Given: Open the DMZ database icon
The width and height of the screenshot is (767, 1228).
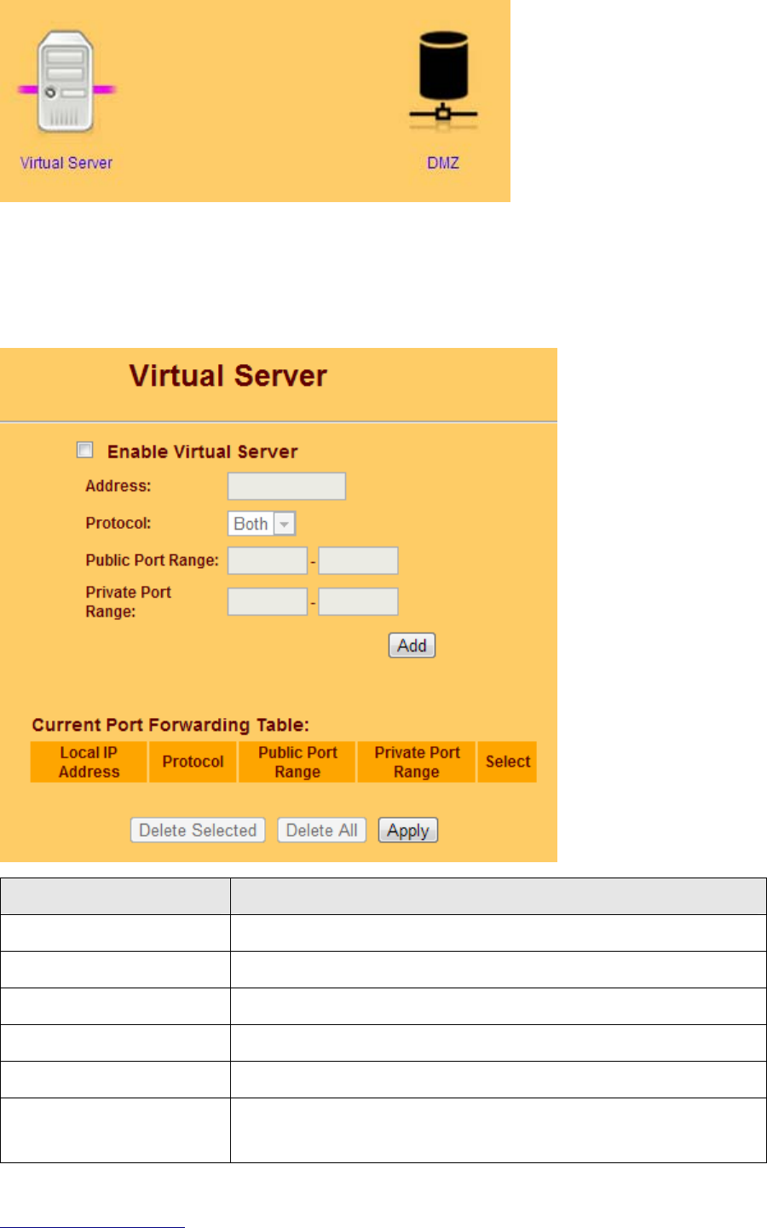Looking at the screenshot, I should (x=443, y=82).
